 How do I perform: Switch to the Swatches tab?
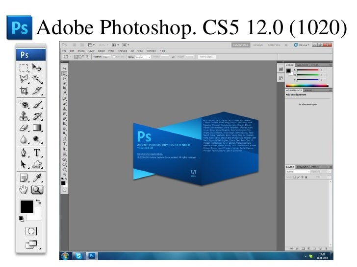pyautogui.click(x=302, y=65)
